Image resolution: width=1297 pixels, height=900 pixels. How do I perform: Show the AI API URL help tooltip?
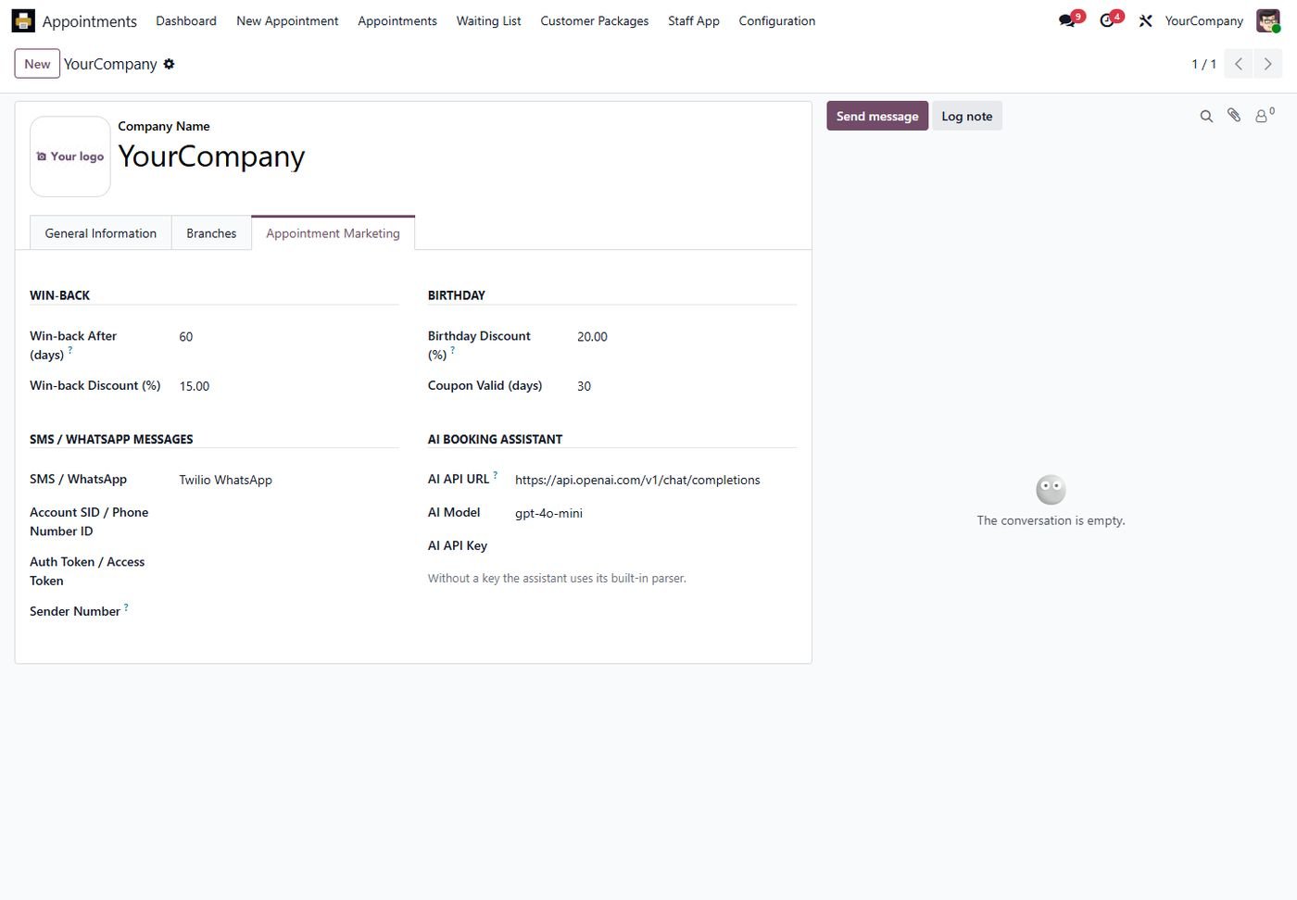pyautogui.click(x=496, y=475)
